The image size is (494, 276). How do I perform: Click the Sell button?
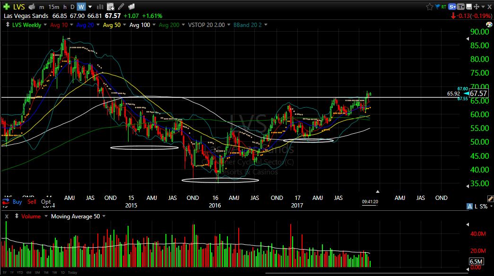coord(32,202)
